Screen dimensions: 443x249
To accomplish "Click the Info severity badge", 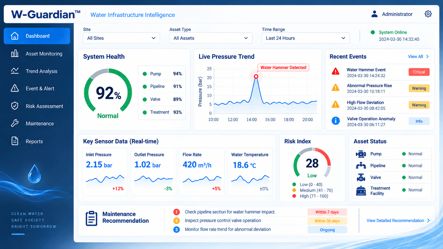I will [x=419, y=121].
